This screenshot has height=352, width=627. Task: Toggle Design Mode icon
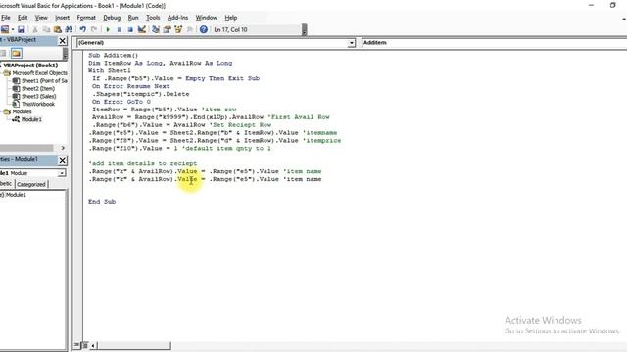[x=141, y=29]
